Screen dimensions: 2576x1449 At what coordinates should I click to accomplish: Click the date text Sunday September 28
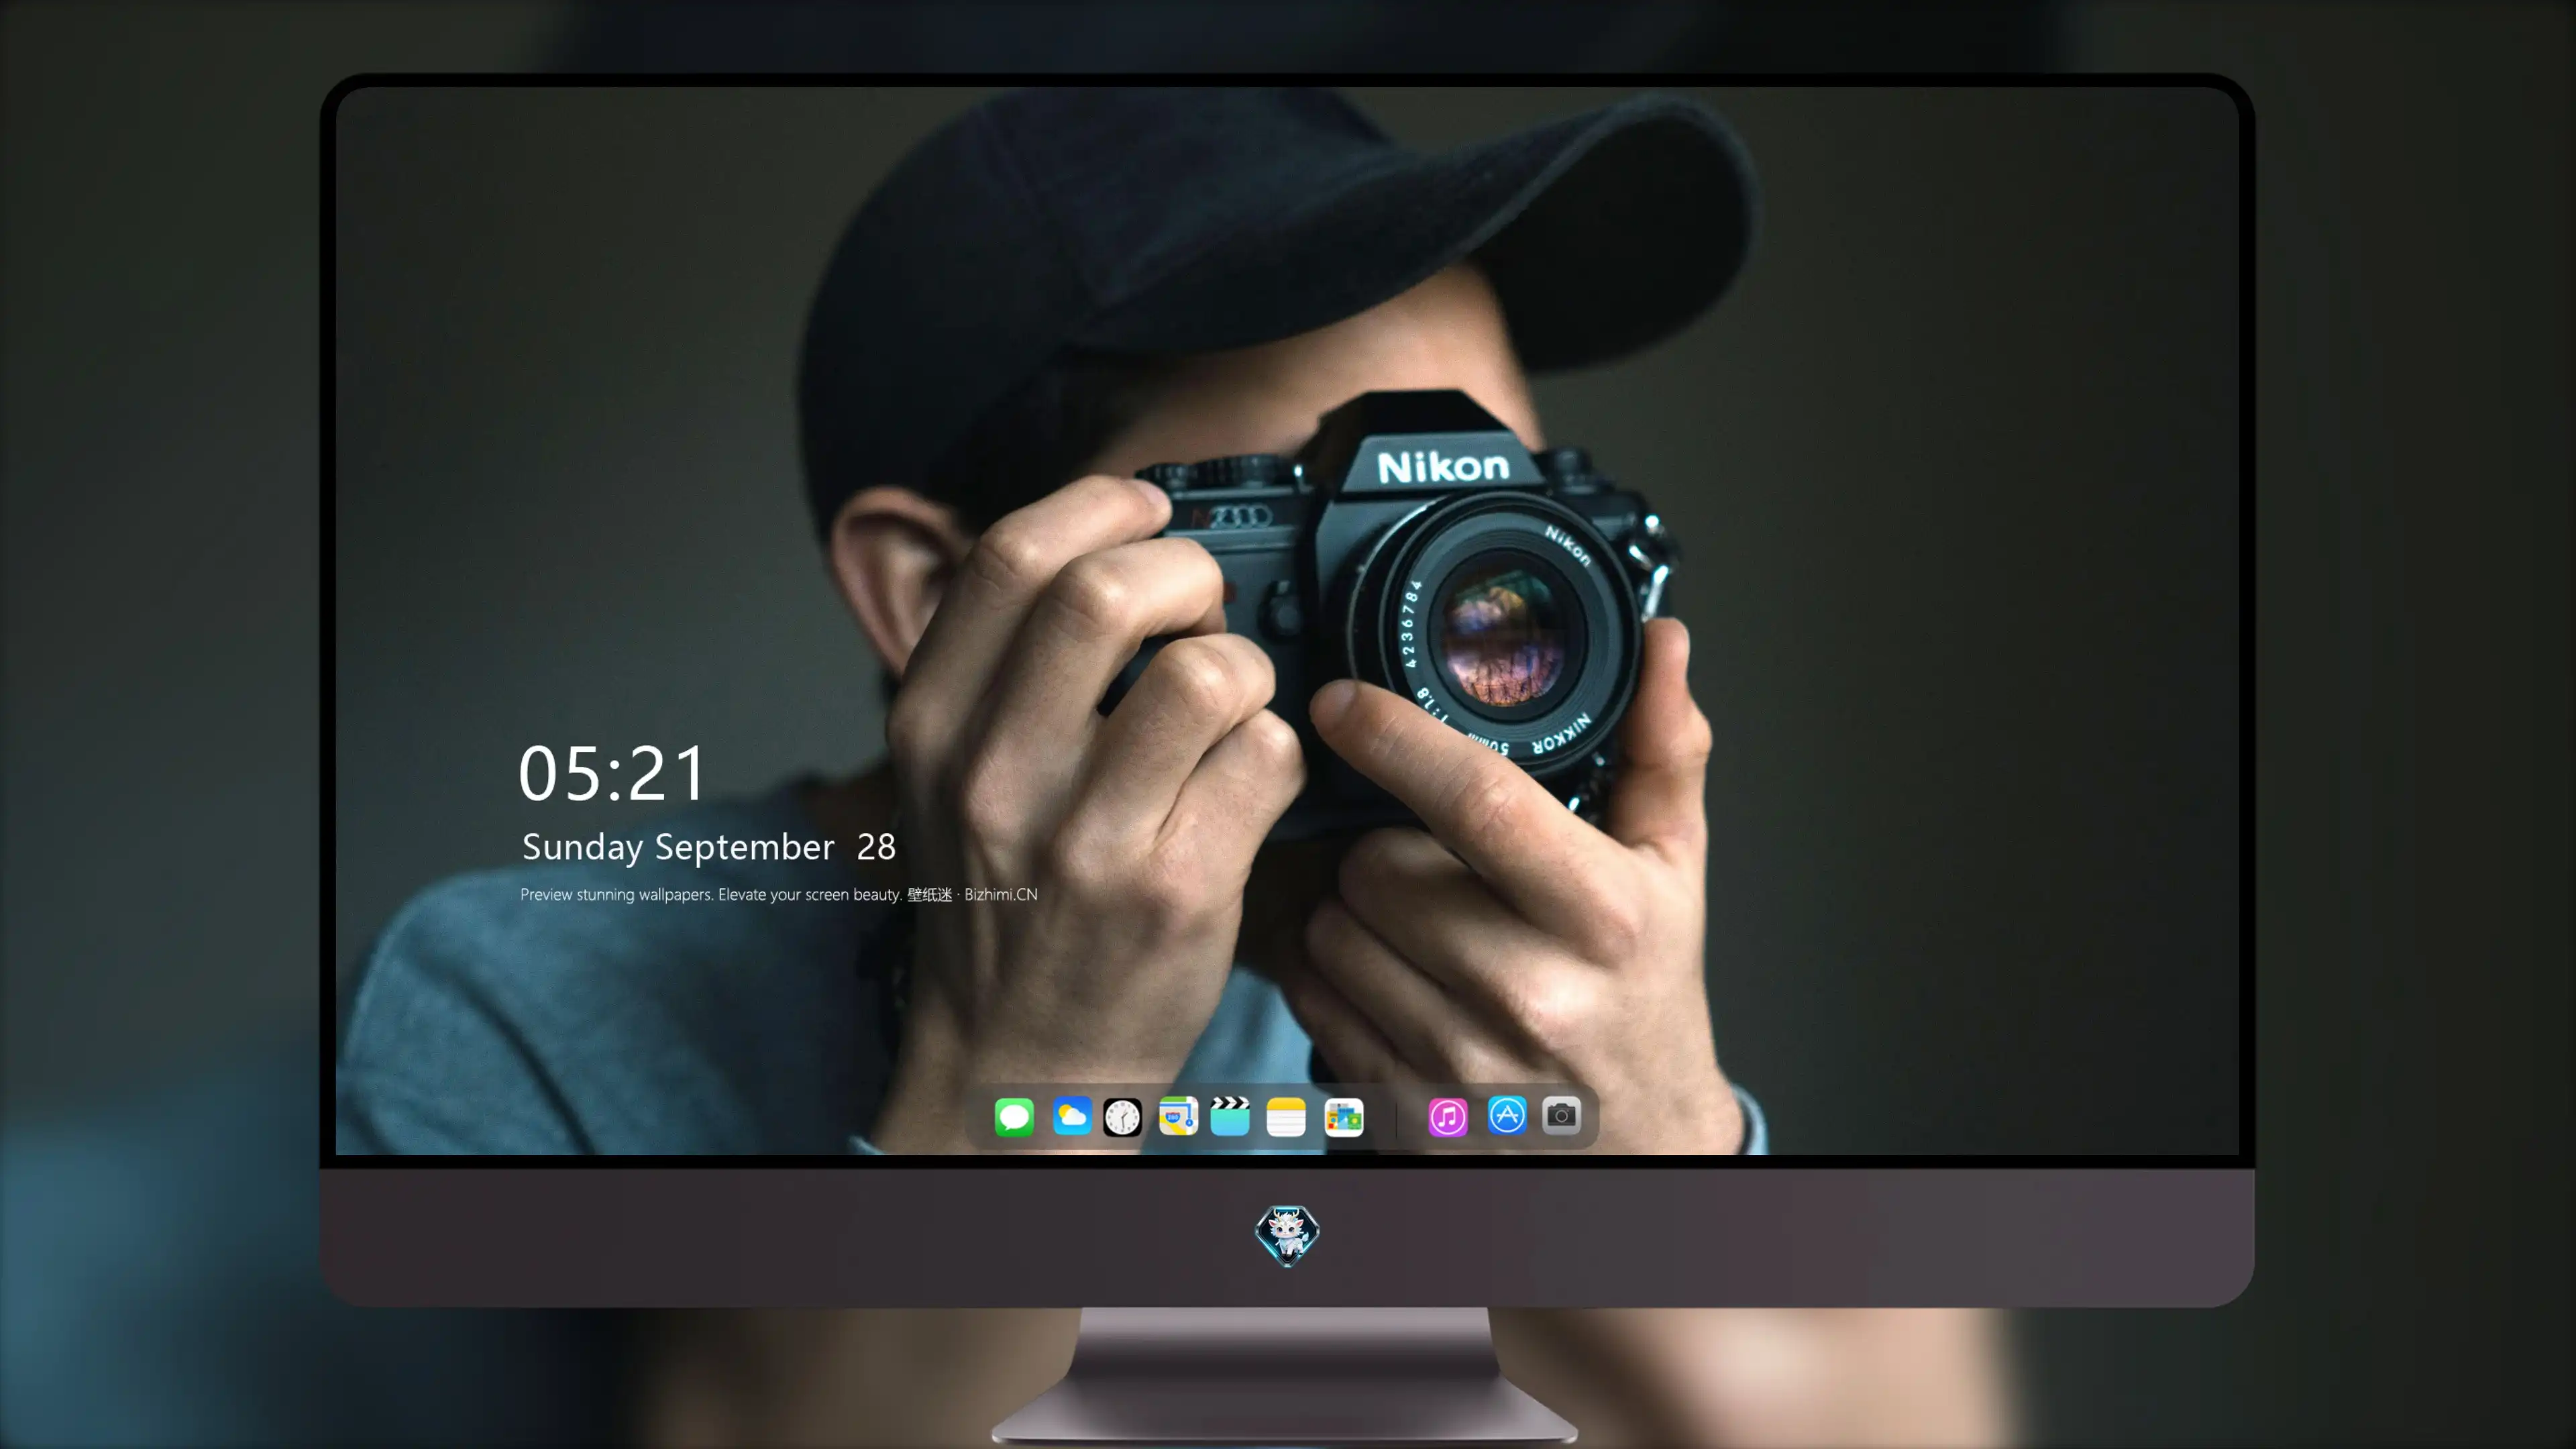coord(709,847)
